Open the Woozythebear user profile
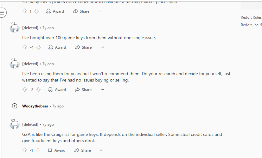Viewport: 262px width, 158px height. 35,106
